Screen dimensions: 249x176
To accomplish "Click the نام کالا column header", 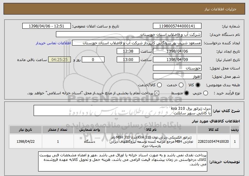I will pos(151,130).
